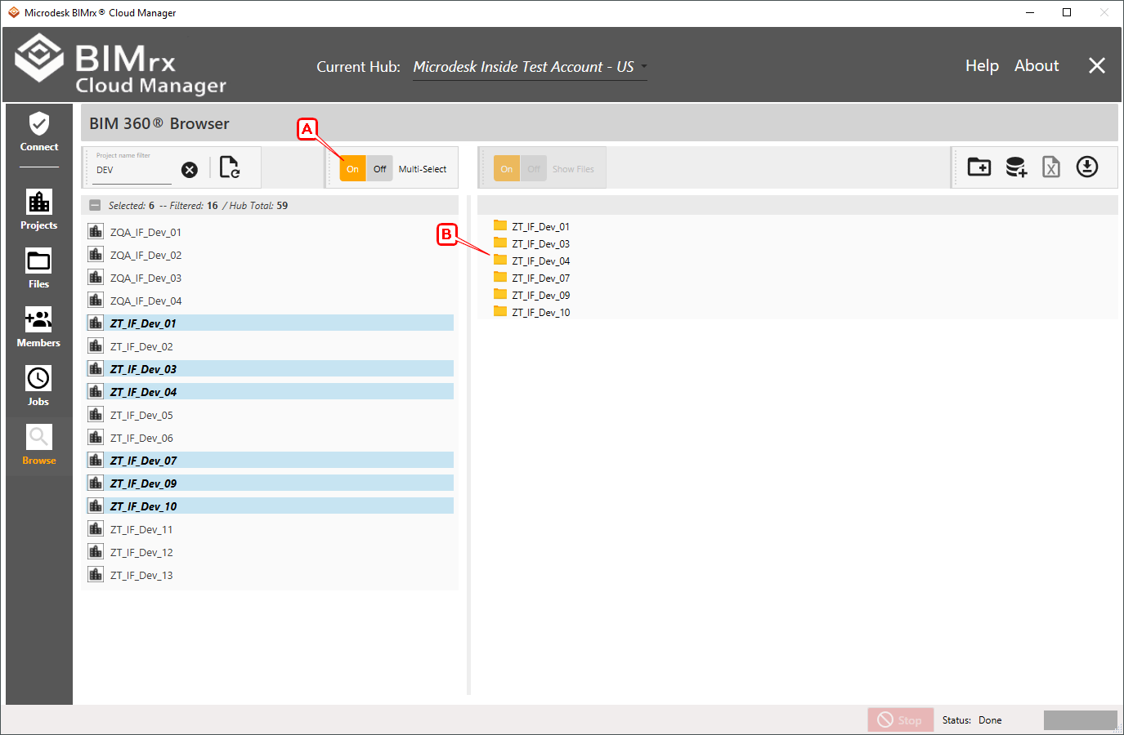Screen dimensions: 1124x735
Task: Select project ZQA_IF_Dev_03
Action: [x=270, y=278]
